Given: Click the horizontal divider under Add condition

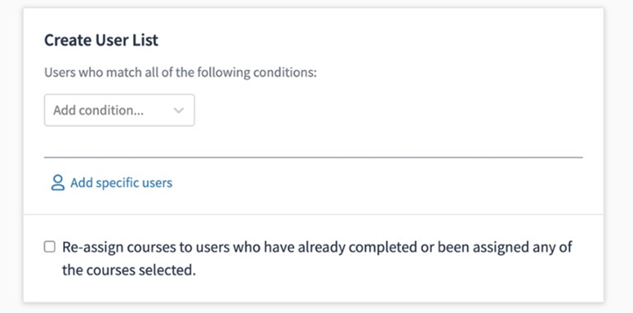Looking at the screenshot, I should coord(313,156).
